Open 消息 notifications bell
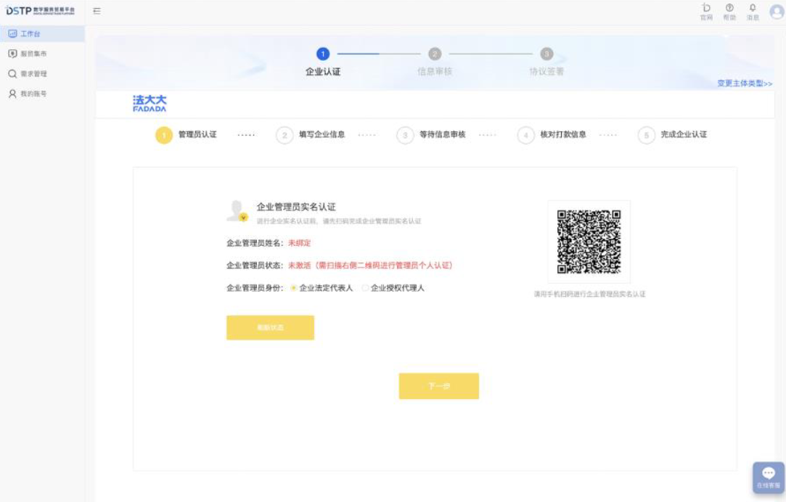Screen dimensions: 786x502 click(x=753, y=11)
